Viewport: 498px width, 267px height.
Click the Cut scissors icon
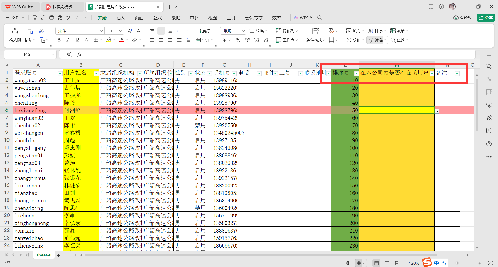point(41,31)
